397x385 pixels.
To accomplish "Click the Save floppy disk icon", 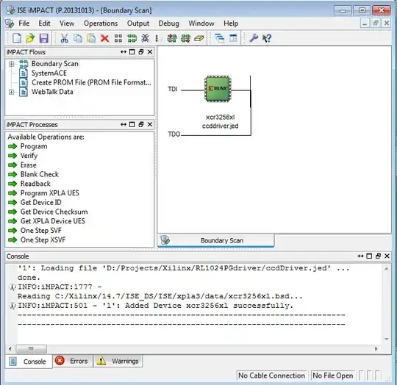I will 44,38.
